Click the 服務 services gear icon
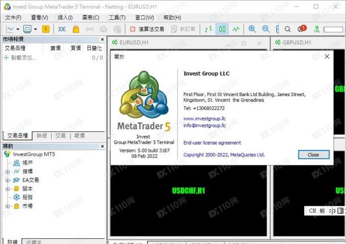Screen dimensions: 346x244 (16, 197)
